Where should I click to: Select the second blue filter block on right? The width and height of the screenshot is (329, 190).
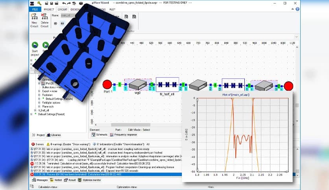point(233,85)
